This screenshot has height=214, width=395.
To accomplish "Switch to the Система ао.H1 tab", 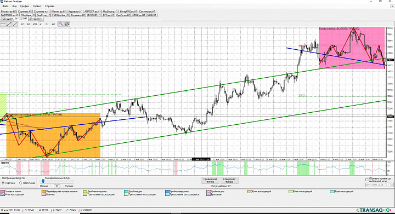I will click(x=148, y=11).
